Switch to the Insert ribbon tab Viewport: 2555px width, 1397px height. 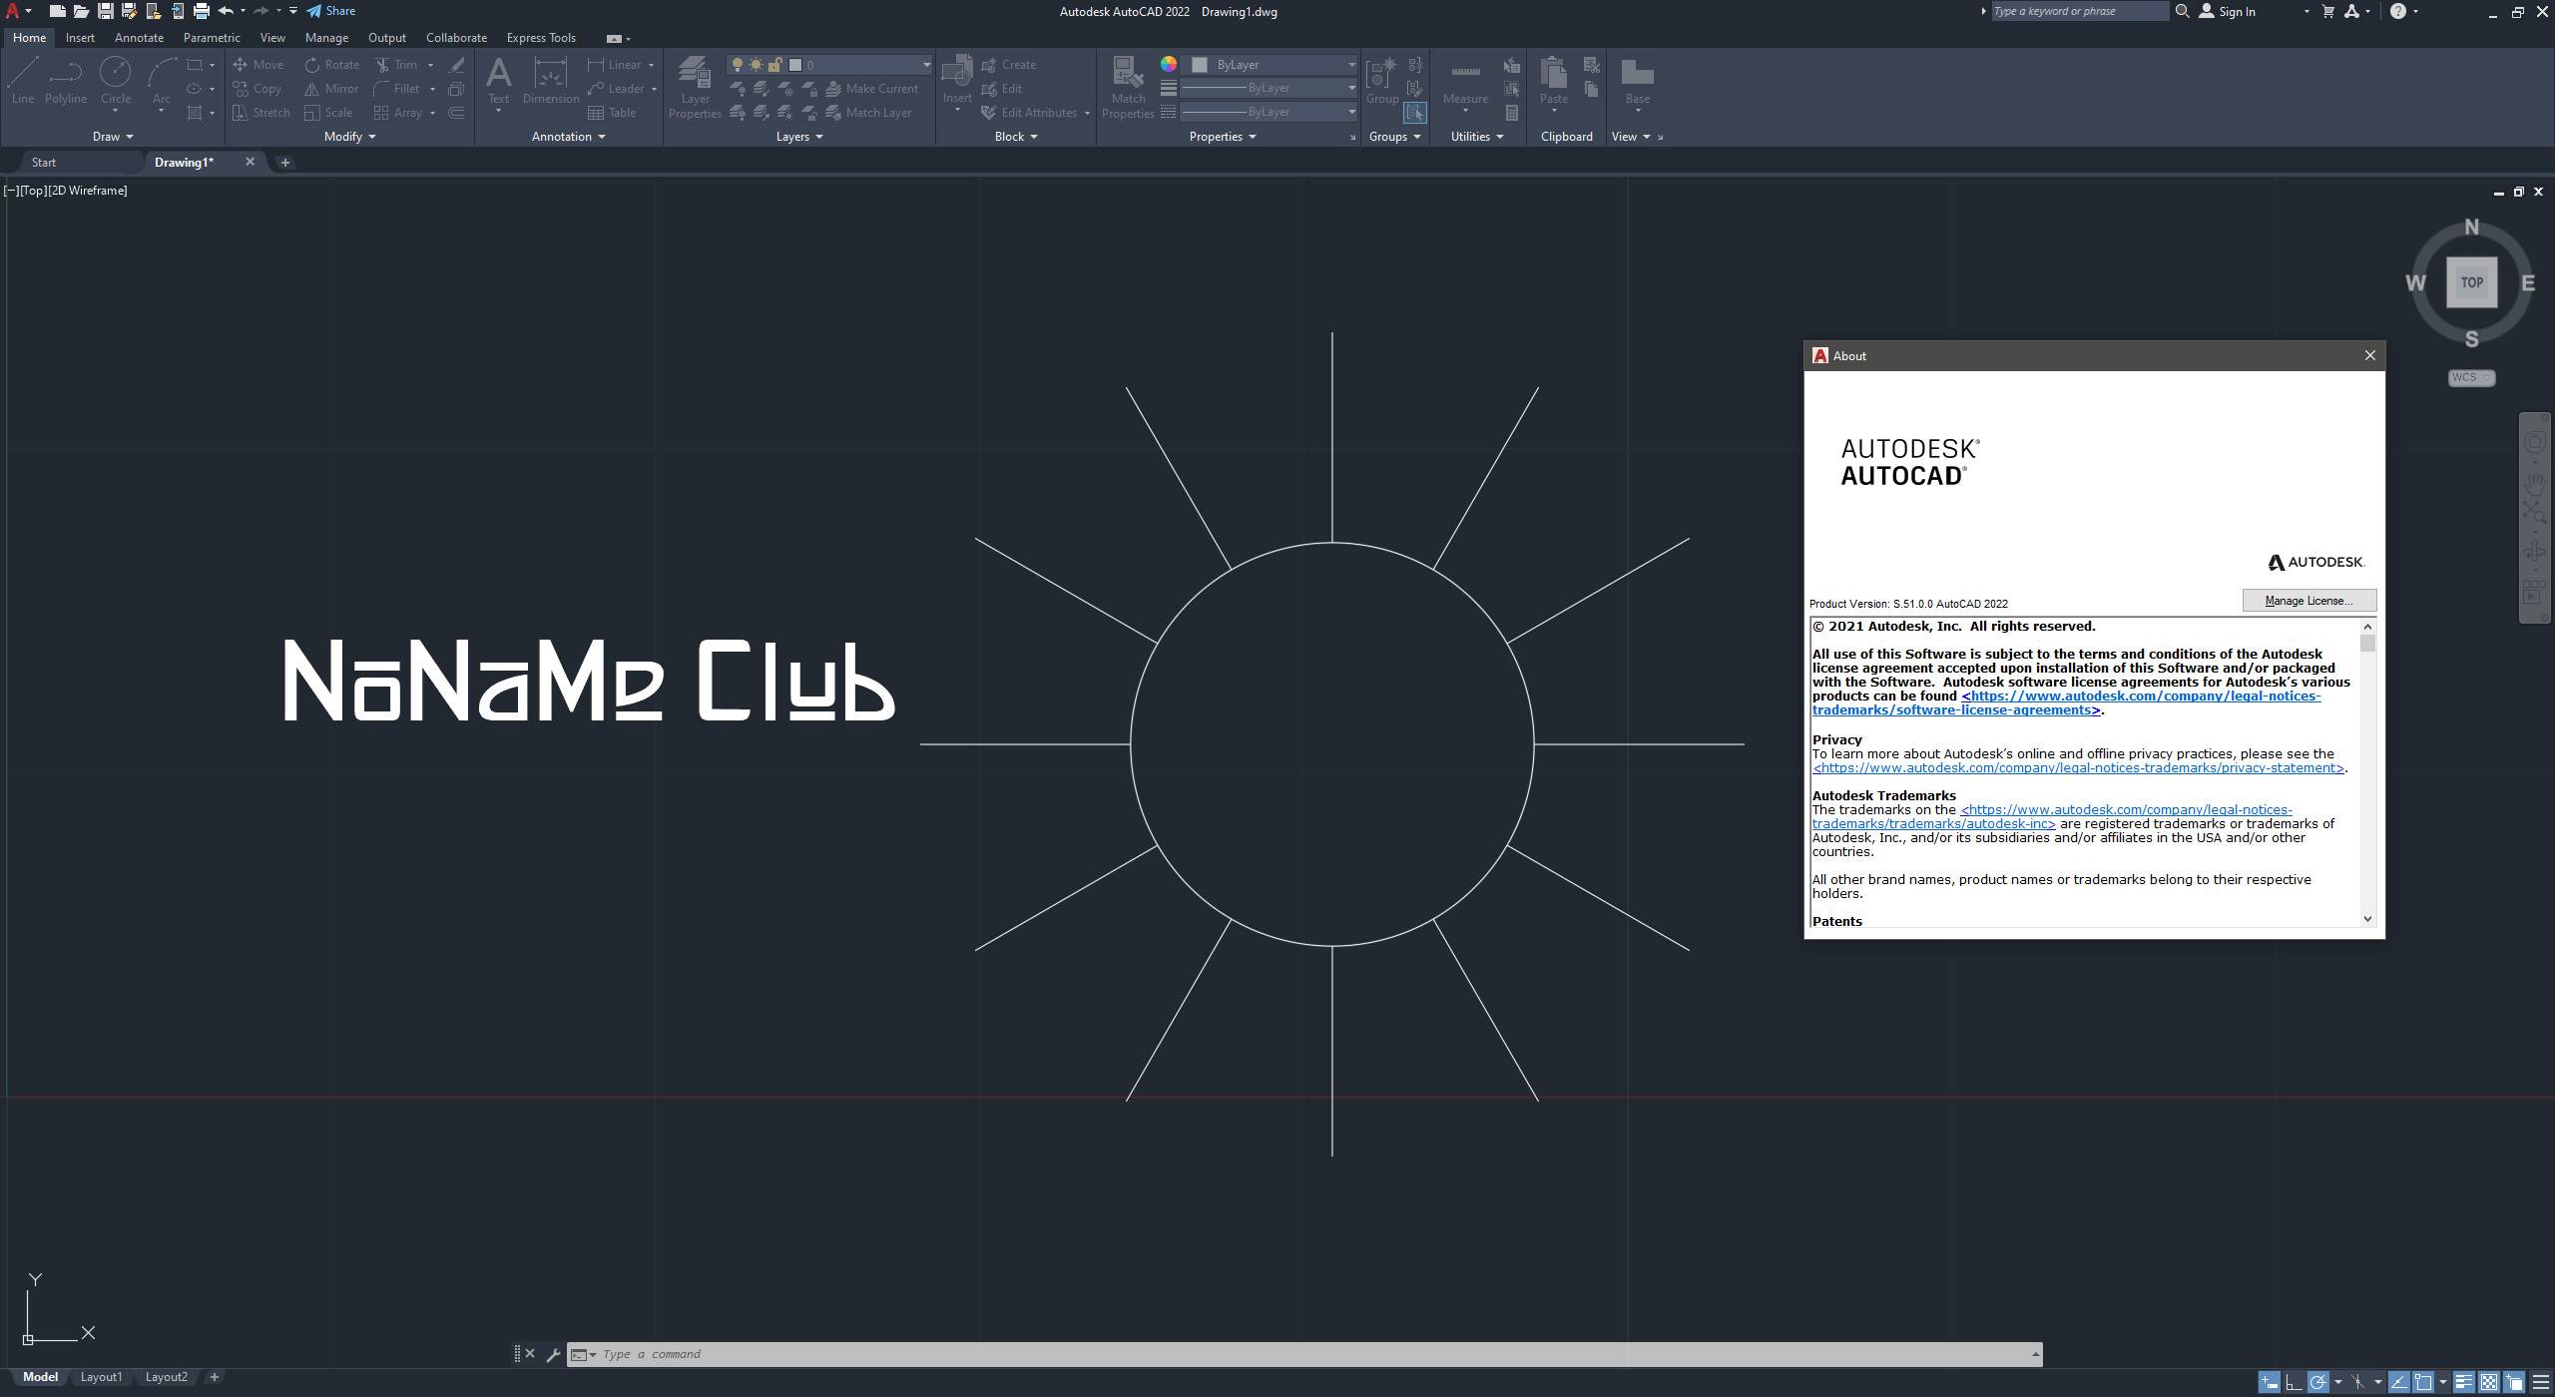pos(80,38)
